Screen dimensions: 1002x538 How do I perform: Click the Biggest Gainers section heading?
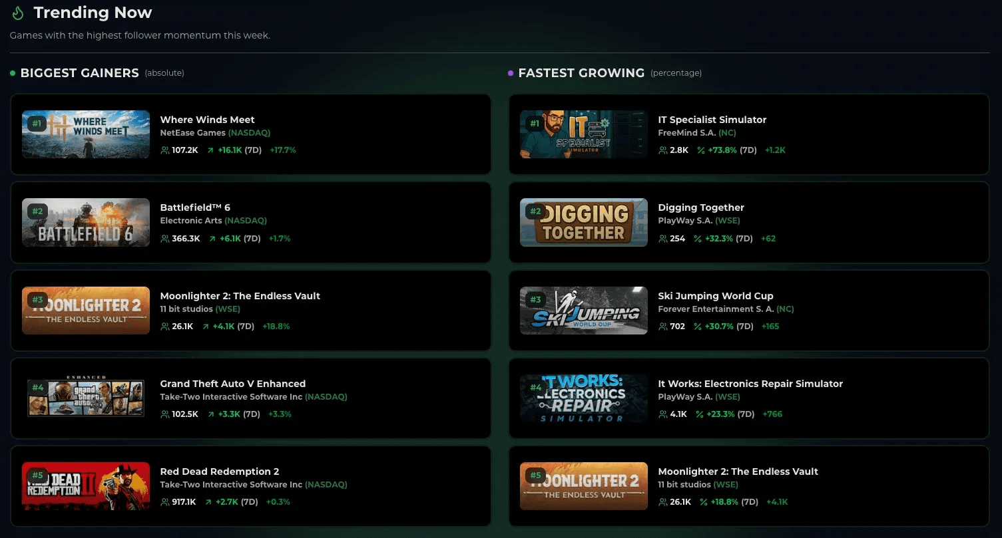[x=79, y=73]
